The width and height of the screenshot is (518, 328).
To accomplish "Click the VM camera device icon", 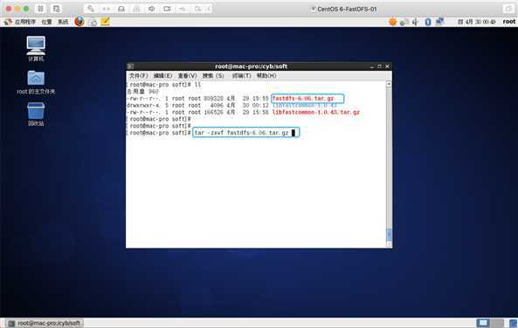I will [x=167, y=9].
